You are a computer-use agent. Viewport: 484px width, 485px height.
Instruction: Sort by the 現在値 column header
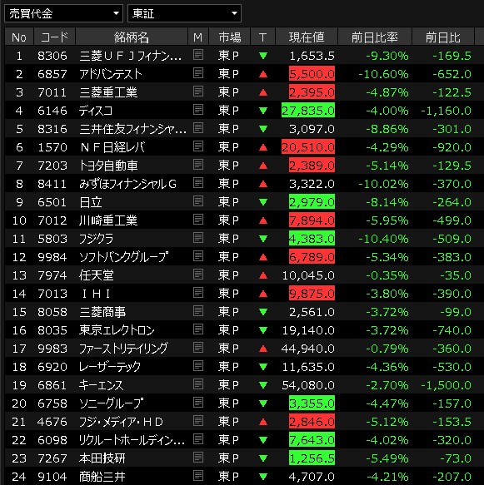pos(307,37)
